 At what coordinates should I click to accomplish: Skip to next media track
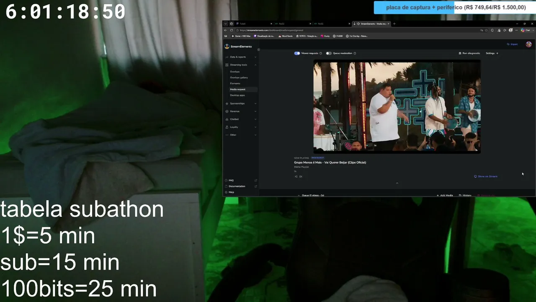301,177
